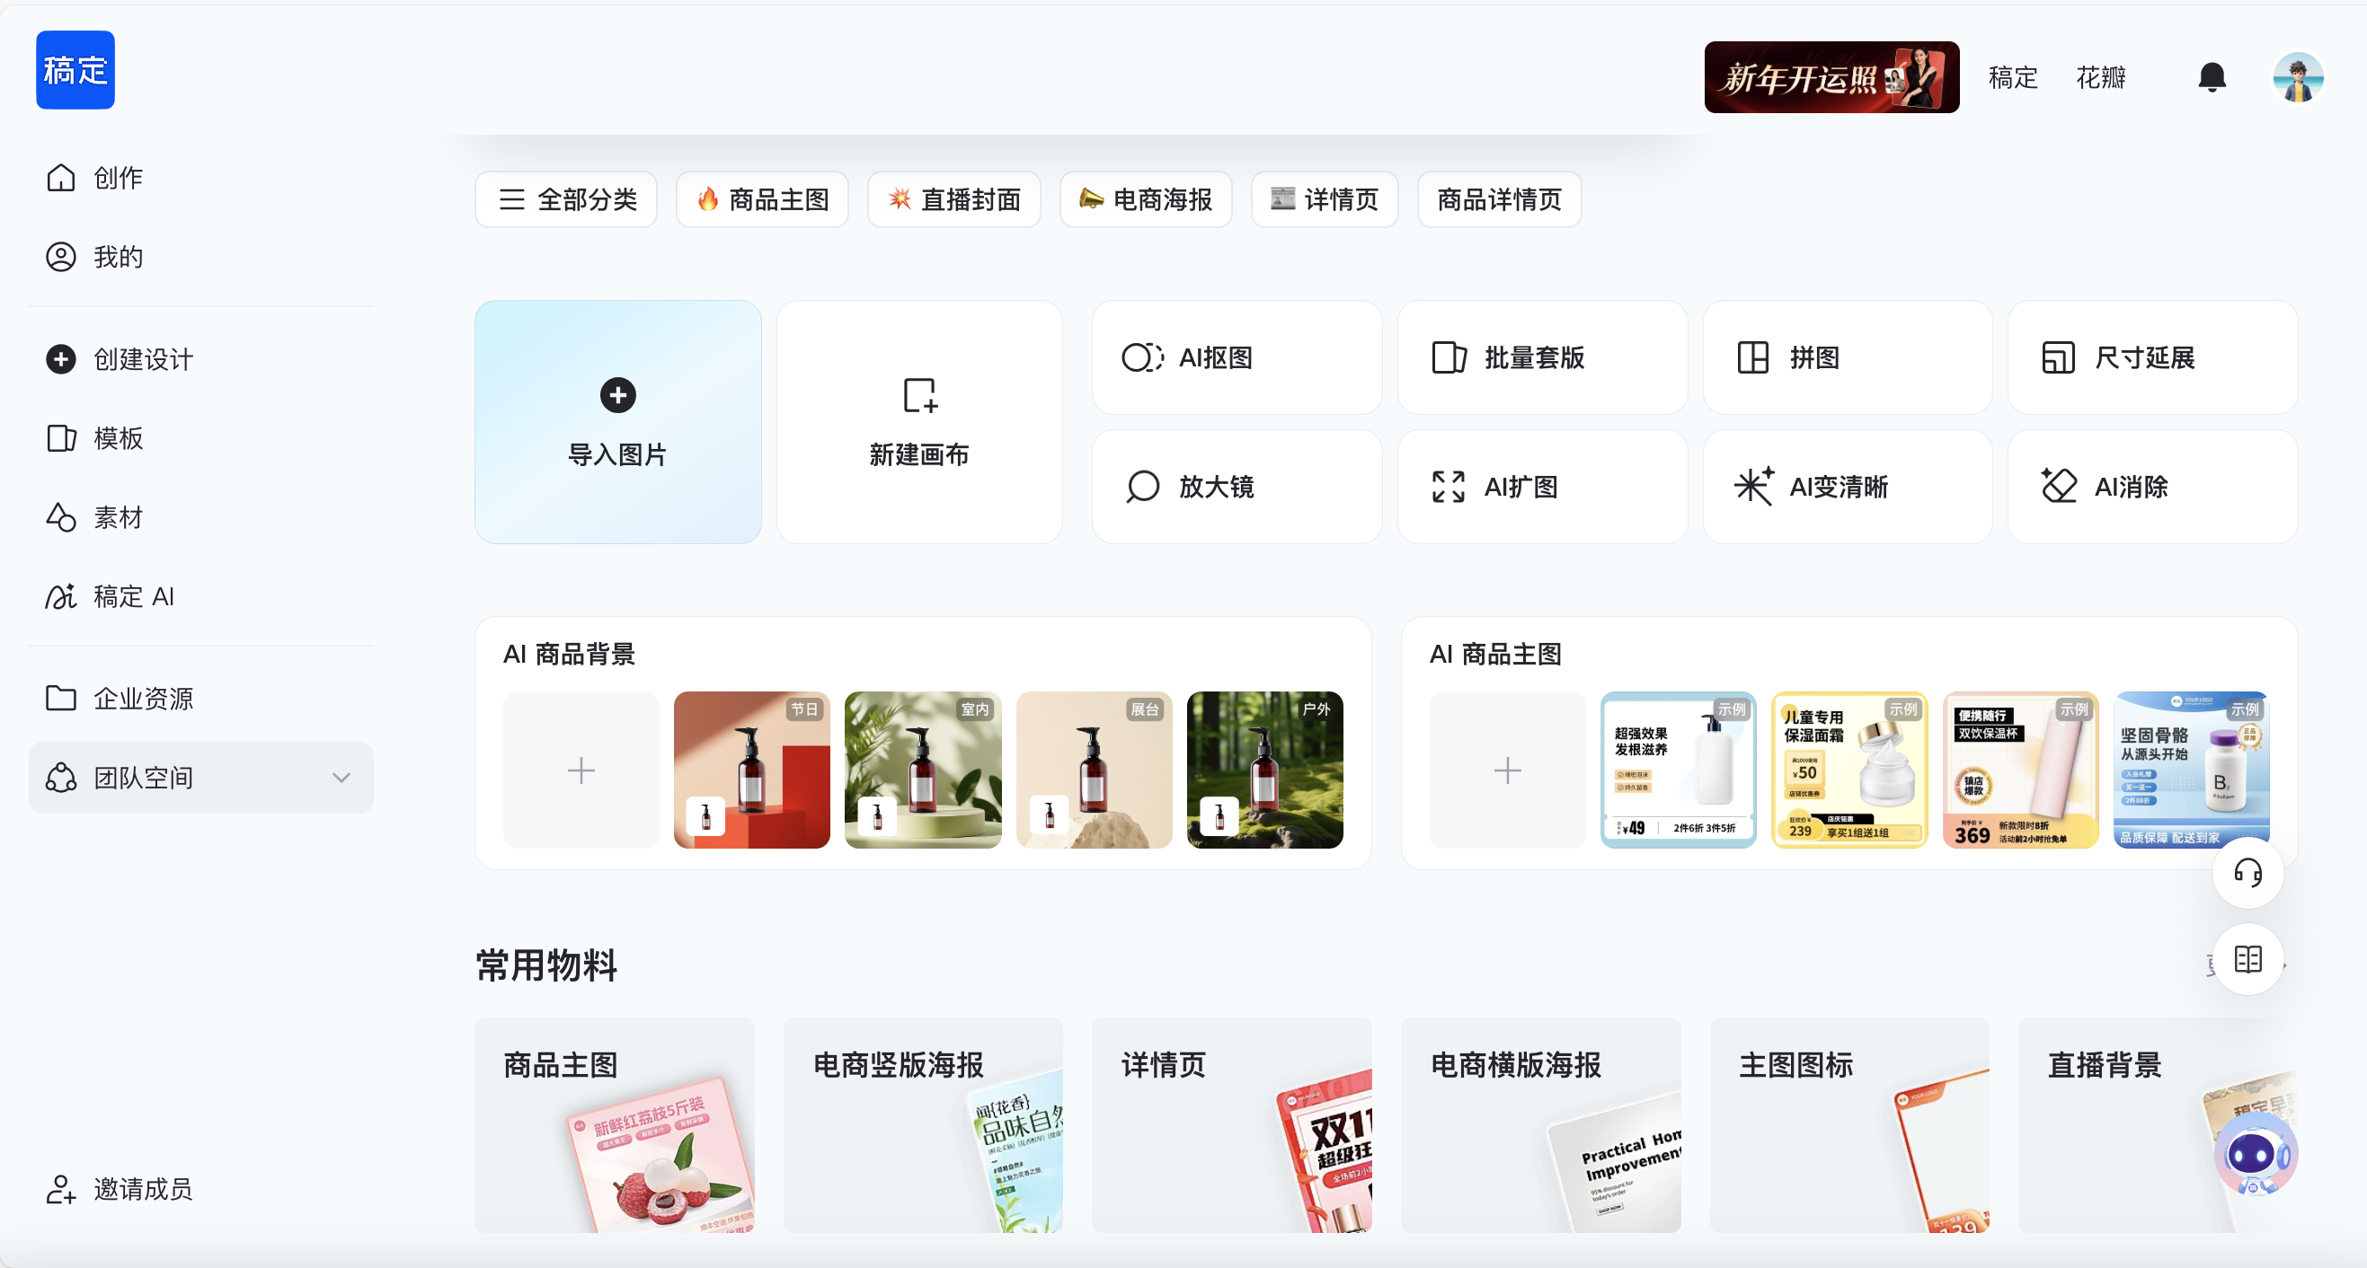Screen dimensions: 2367x1268
Task: Click the AI 商品主图 section title
Action: tap(1495, 655)
